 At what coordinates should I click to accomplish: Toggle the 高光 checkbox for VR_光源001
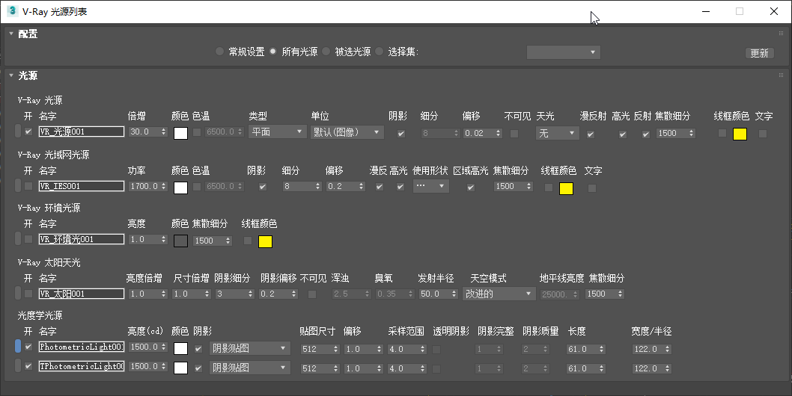[623, 134]
